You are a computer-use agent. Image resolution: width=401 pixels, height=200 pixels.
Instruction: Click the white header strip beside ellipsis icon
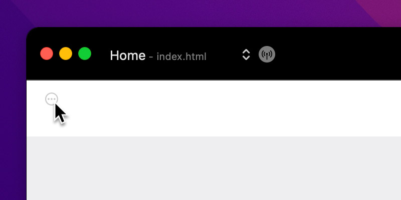[x=230, y=108]
